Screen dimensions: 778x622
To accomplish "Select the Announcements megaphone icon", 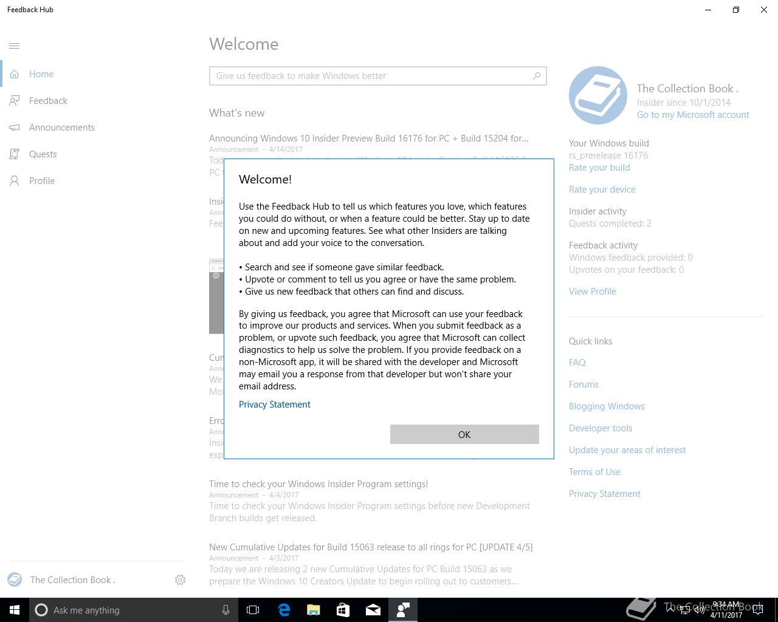I will (15, 128).
